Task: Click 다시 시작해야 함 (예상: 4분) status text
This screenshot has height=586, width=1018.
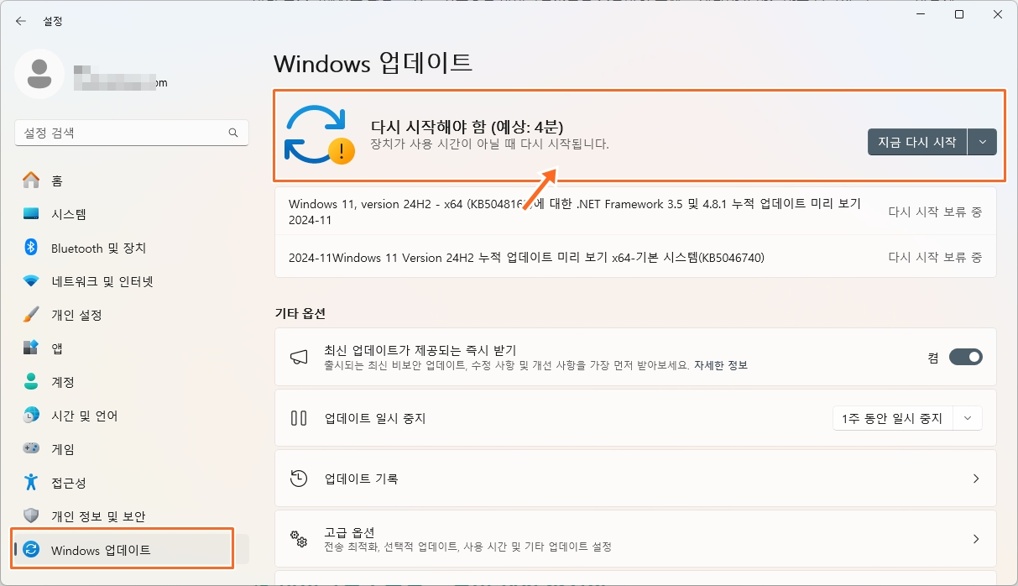Action: click(467, 126)
